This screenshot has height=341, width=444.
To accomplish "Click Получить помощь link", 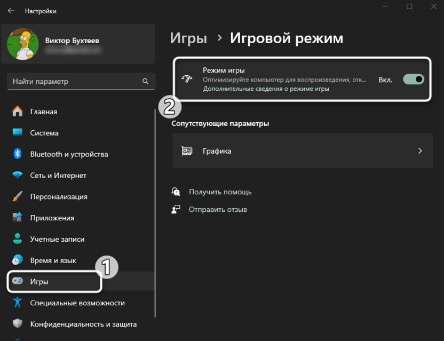I will (x=220, y=192).
